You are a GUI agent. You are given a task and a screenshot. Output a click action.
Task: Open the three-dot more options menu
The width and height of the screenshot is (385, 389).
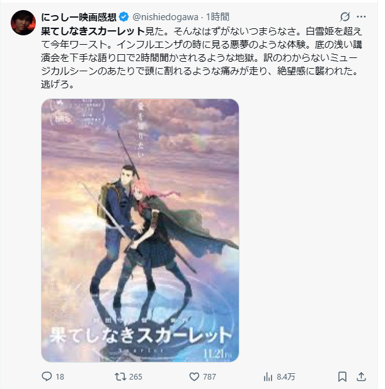(361, 16)
